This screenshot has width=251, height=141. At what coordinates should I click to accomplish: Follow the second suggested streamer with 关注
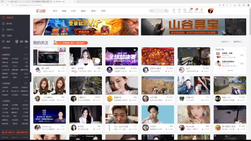[242, 64]
